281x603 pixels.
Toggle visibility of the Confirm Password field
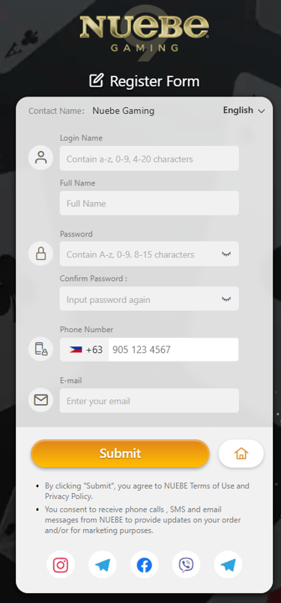(226, 299)
